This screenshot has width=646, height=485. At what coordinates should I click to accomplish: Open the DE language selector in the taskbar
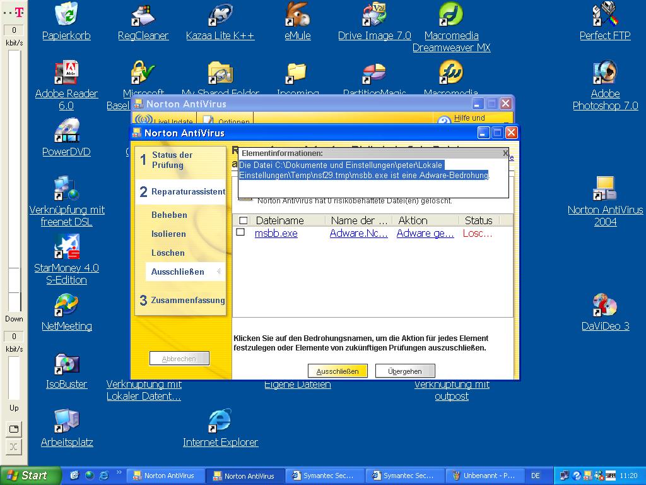tap(535, 476)
